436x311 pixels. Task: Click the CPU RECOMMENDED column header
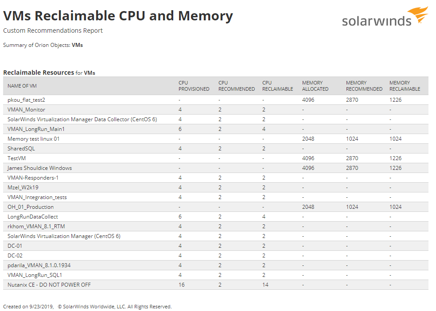pos(236,86)
